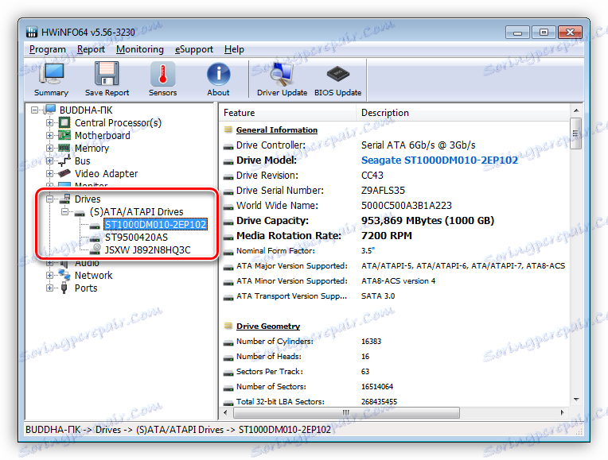This screenshot has width=608, height=460.
Task: Click the Description column header
Action: [x=462, y=113]
